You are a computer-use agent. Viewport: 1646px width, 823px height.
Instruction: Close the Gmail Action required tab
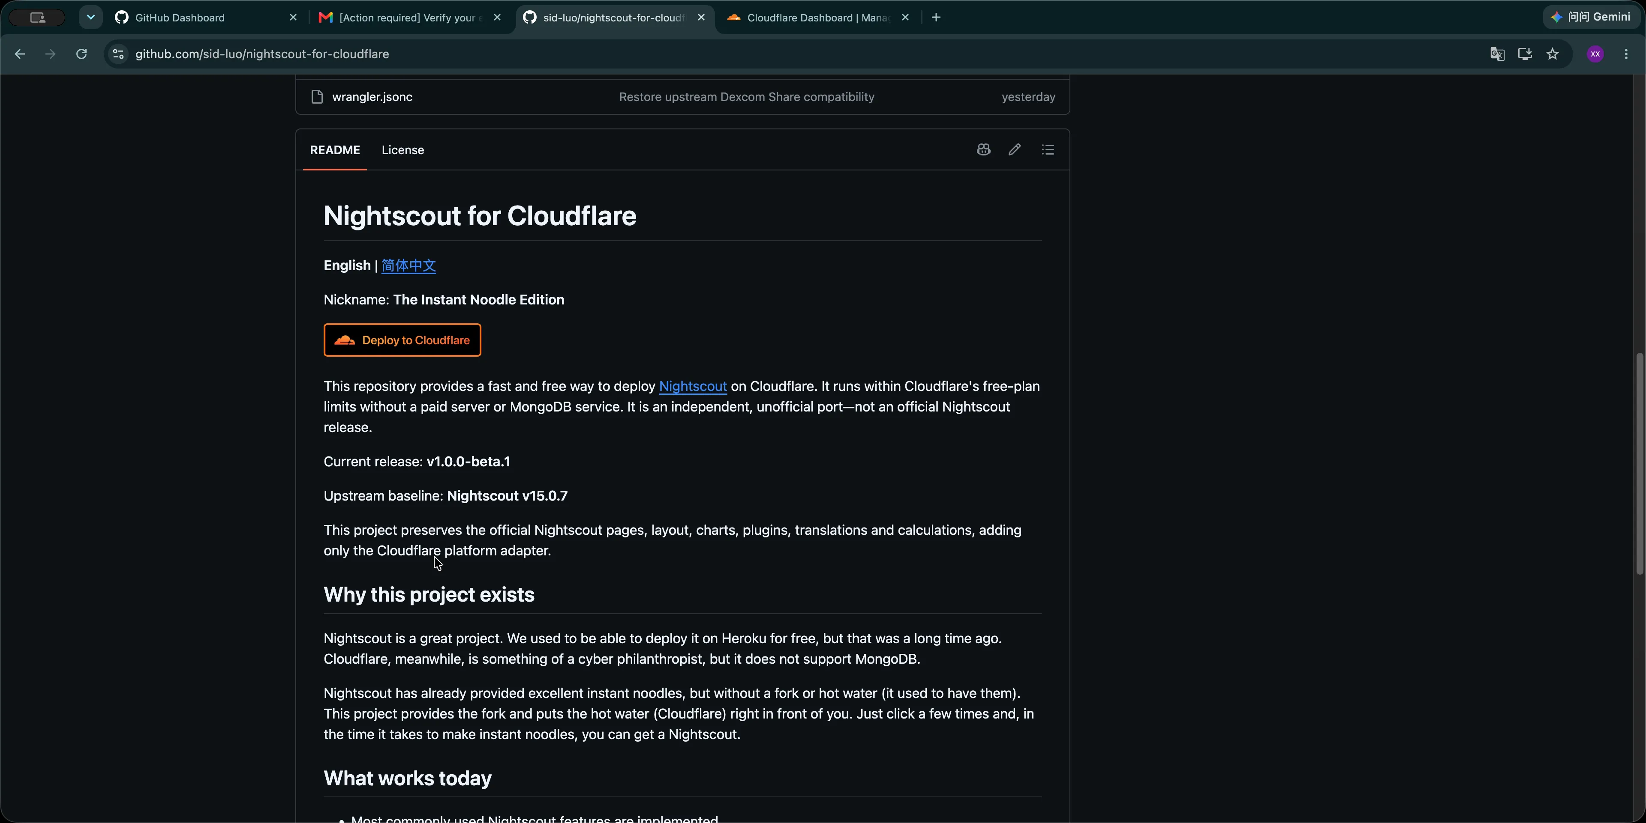pyautogui.click(x=497, y=17)
